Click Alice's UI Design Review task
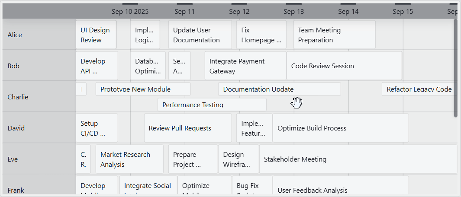The height and width of the screenshot is (197, 461). click(96, 35)
